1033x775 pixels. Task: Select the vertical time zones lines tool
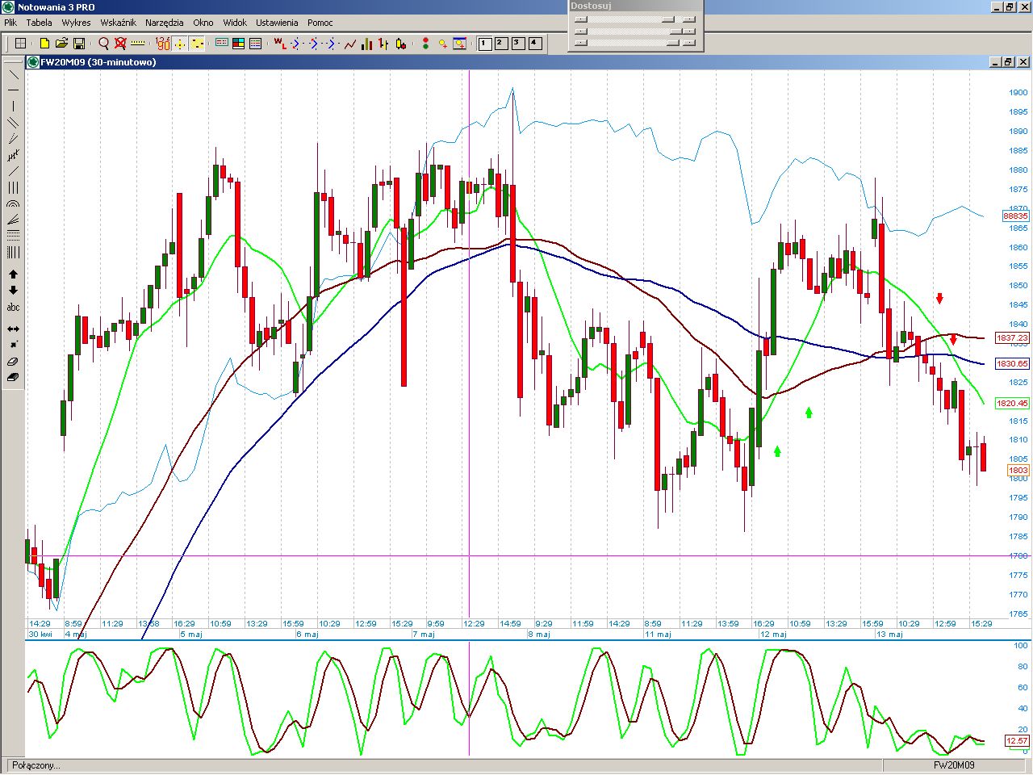tap(13, 252)
